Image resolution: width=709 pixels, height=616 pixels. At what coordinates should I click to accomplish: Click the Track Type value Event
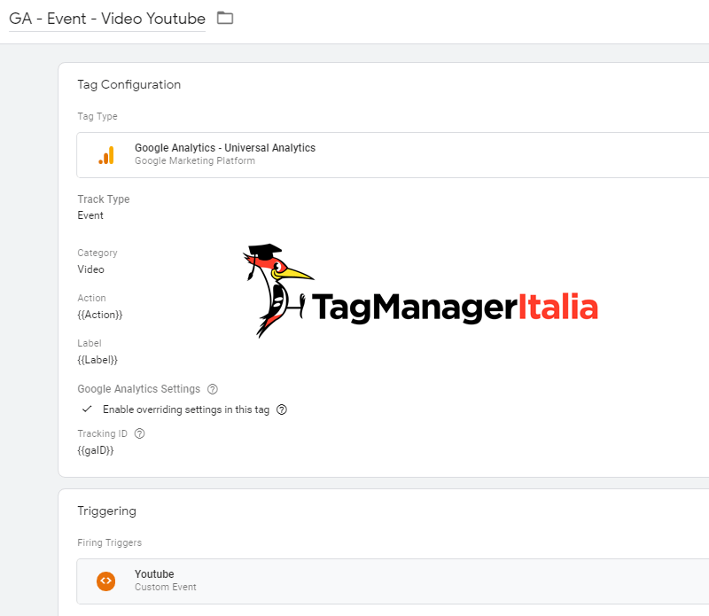click(x=90, y=215)
